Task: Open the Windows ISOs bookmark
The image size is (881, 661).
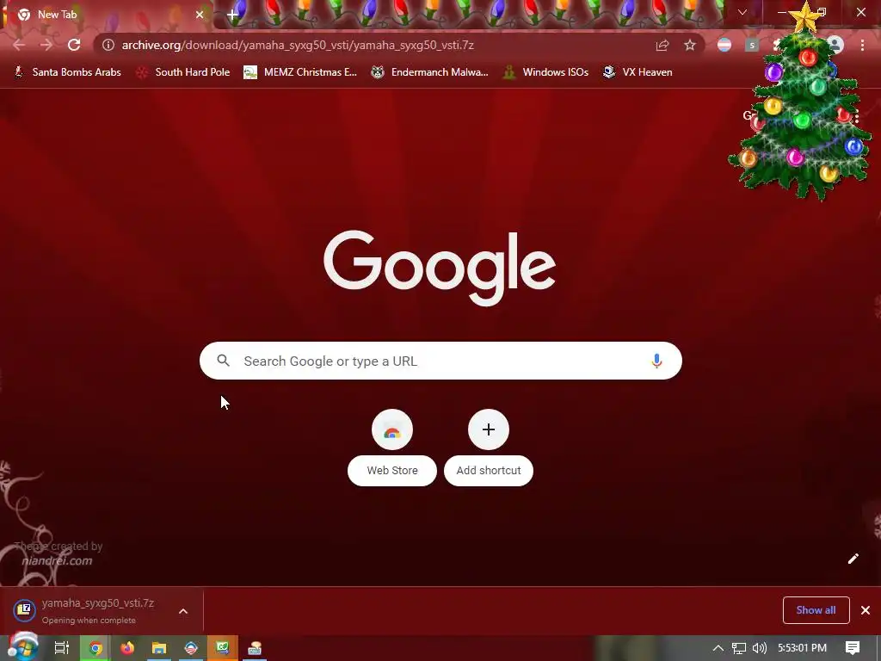Action: coord(545,72)
